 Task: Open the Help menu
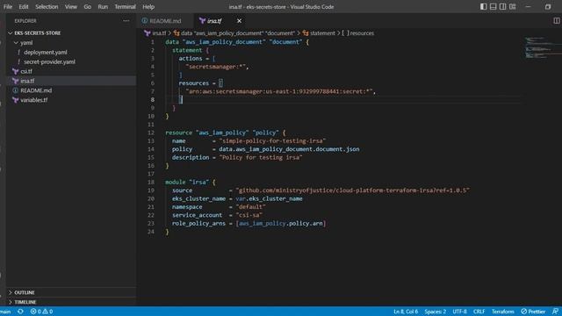point(148,7)
